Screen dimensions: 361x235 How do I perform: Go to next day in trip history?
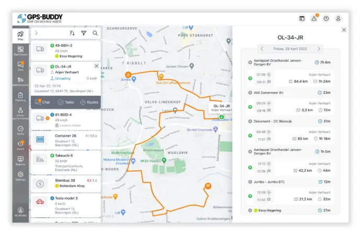(333, 49)
